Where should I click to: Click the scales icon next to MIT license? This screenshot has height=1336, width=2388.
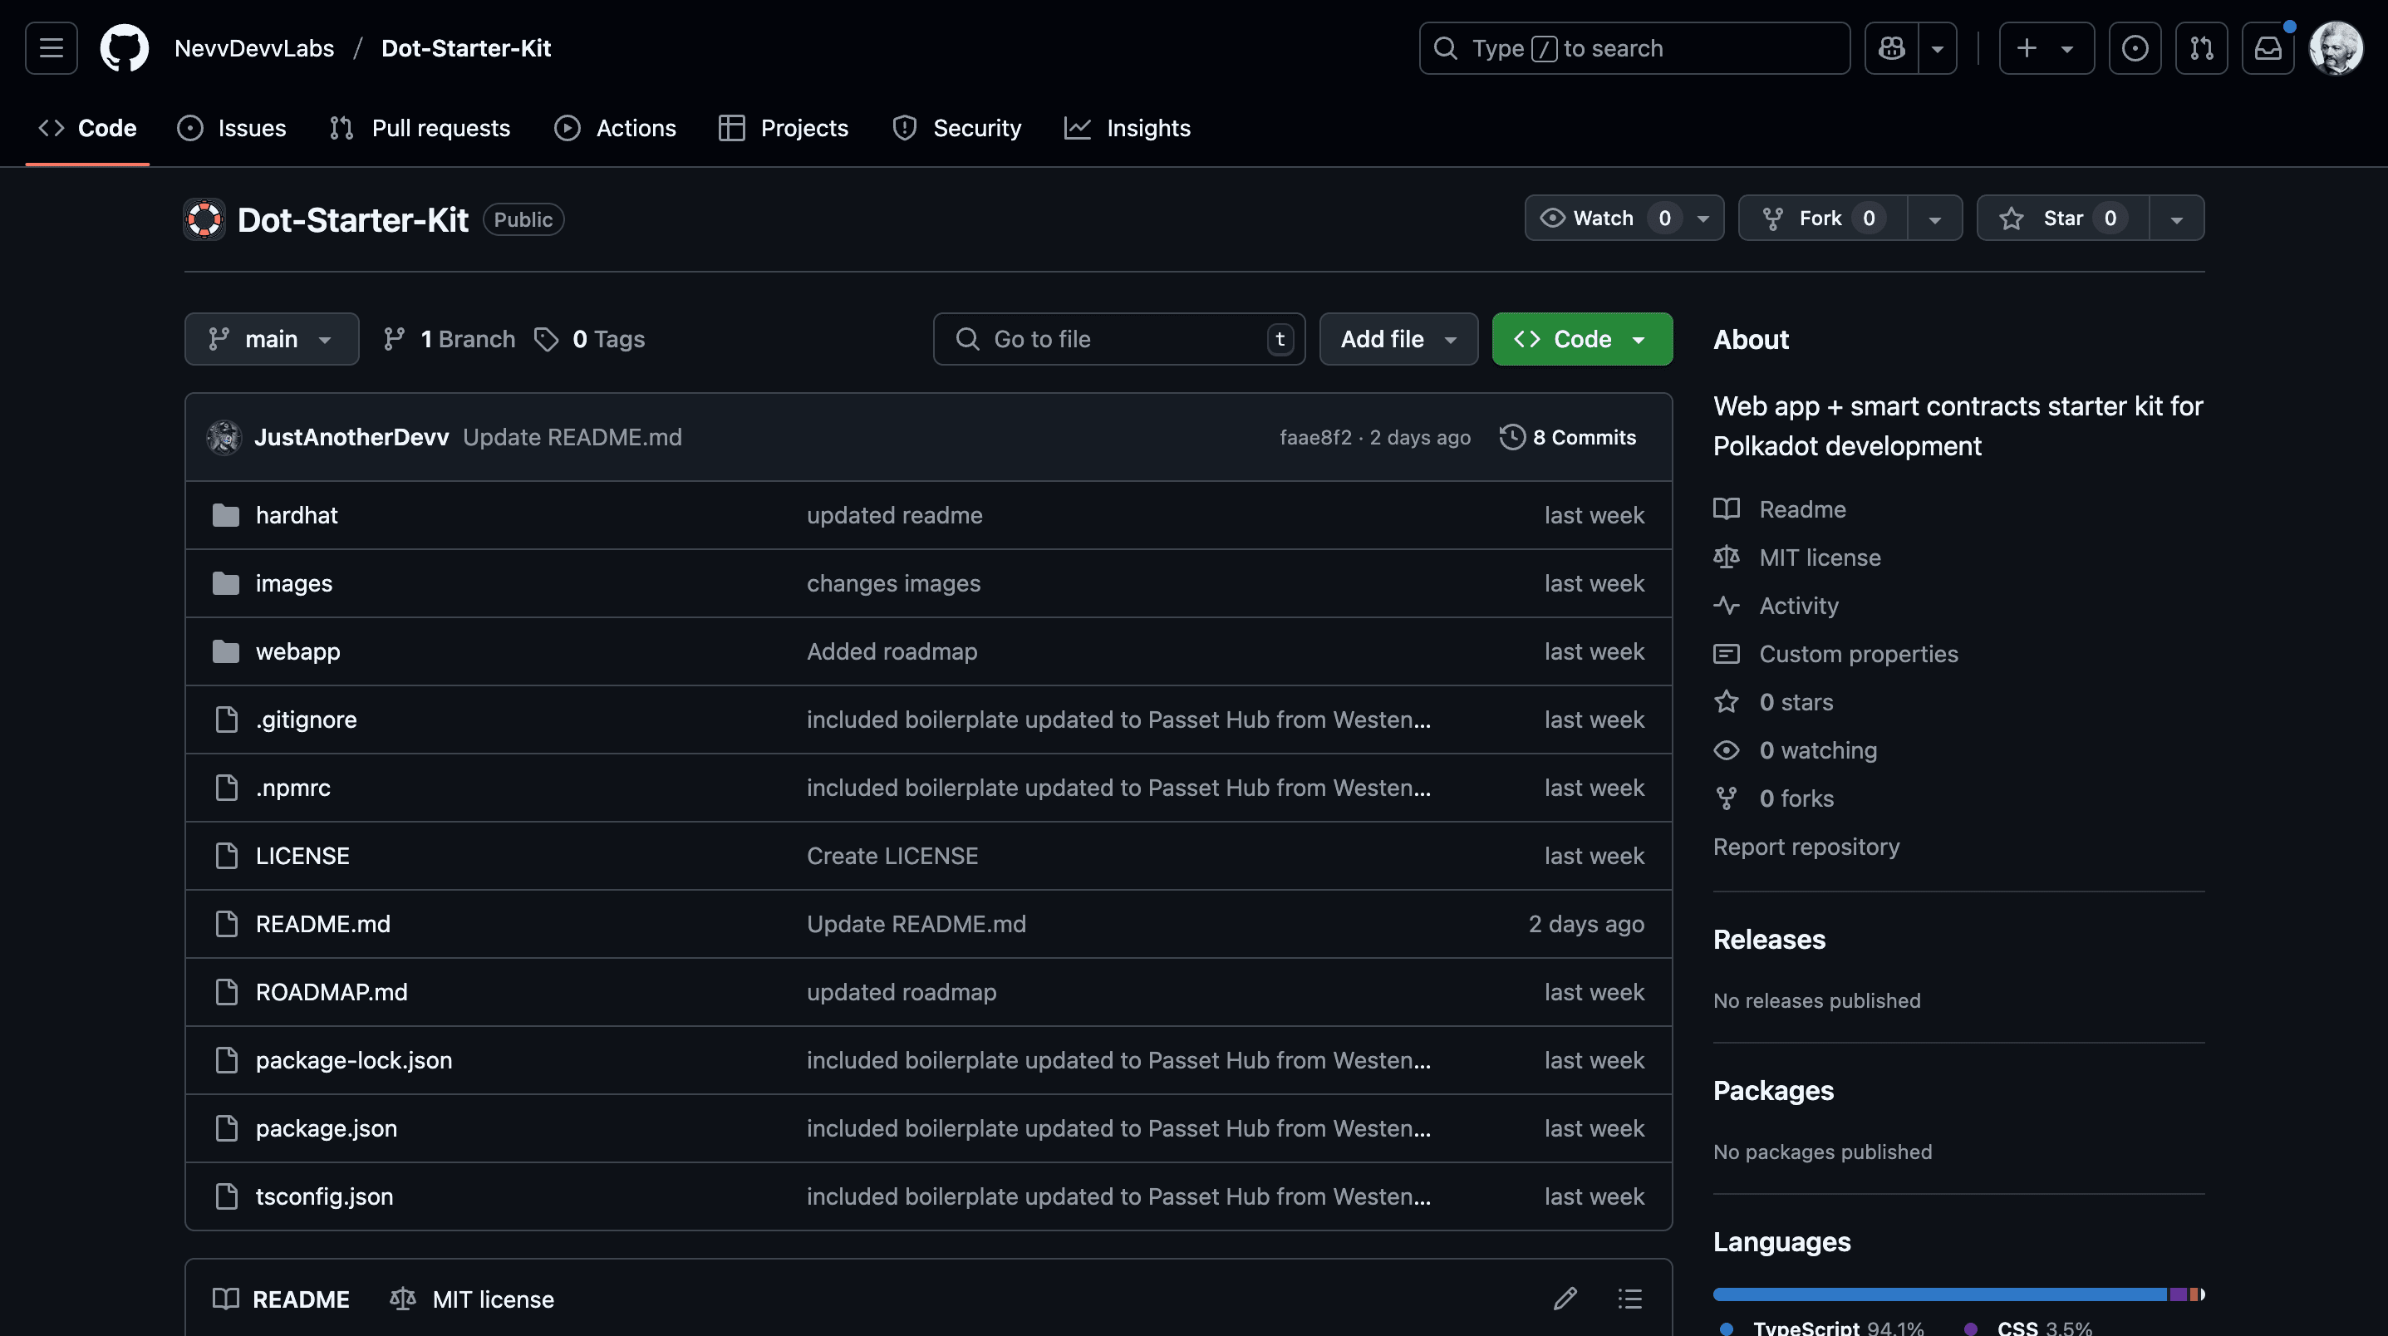click(x=1726, y=557)
